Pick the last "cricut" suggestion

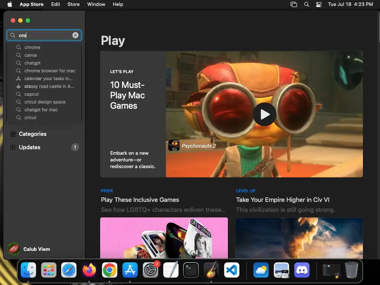coord(44,117)
